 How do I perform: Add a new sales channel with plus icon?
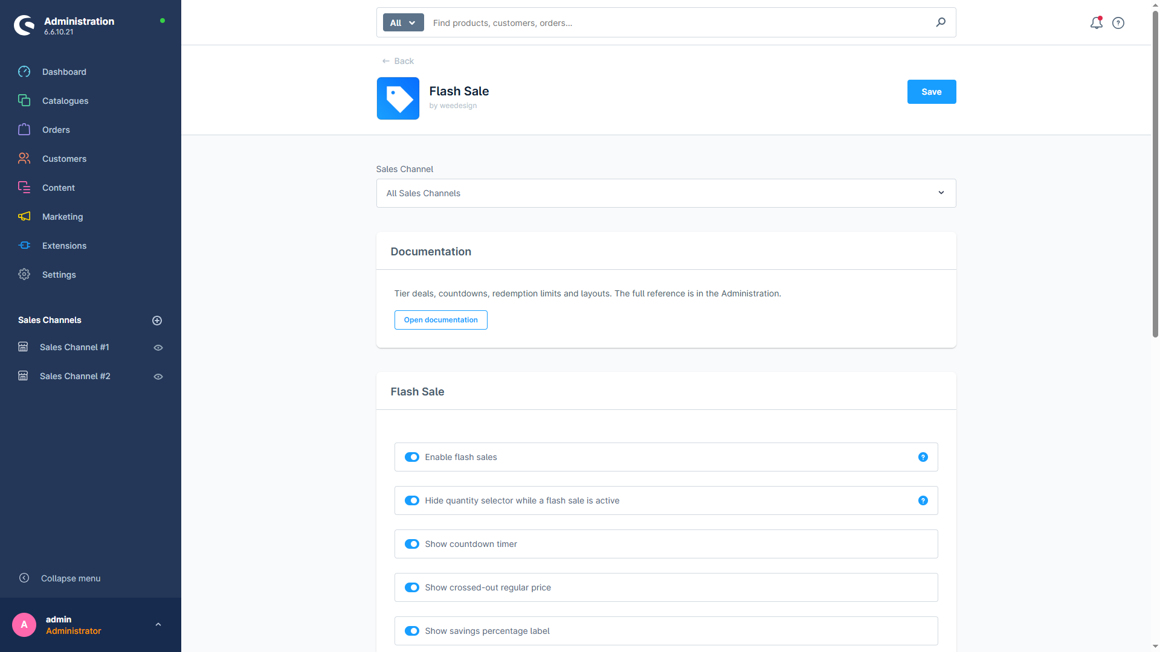157,321
